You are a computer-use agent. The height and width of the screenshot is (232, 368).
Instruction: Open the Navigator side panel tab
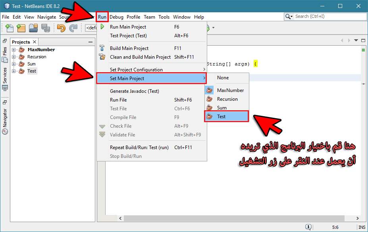click(x=5, y=121)
